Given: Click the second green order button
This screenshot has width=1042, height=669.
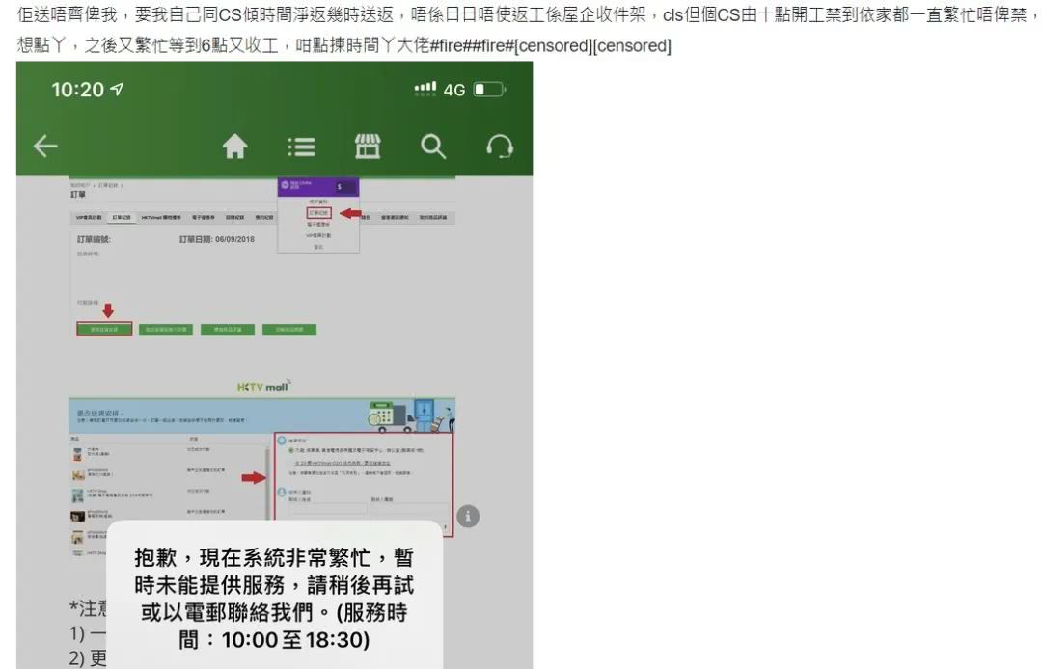Looking at the screenshot, I should [165, 330].
